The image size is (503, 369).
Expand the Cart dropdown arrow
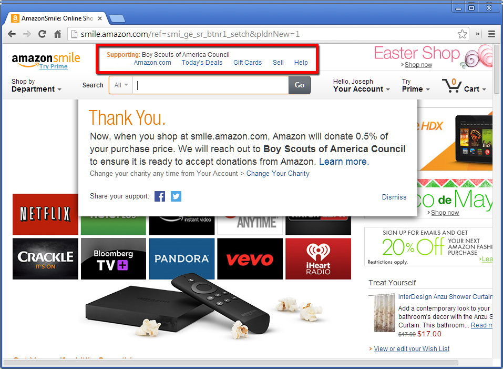pos(484,89)
